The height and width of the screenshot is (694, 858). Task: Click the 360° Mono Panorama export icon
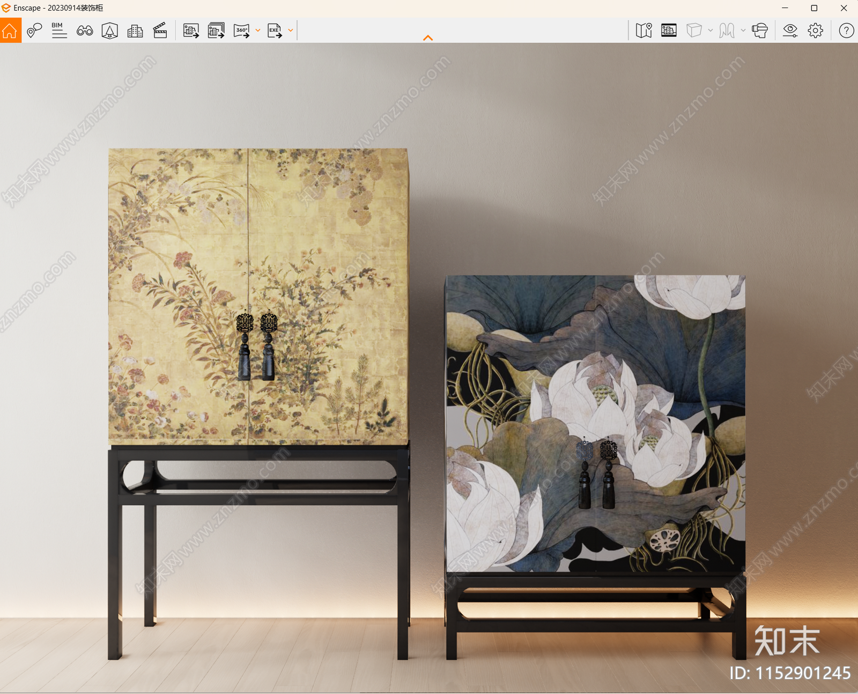coord(242,31)
